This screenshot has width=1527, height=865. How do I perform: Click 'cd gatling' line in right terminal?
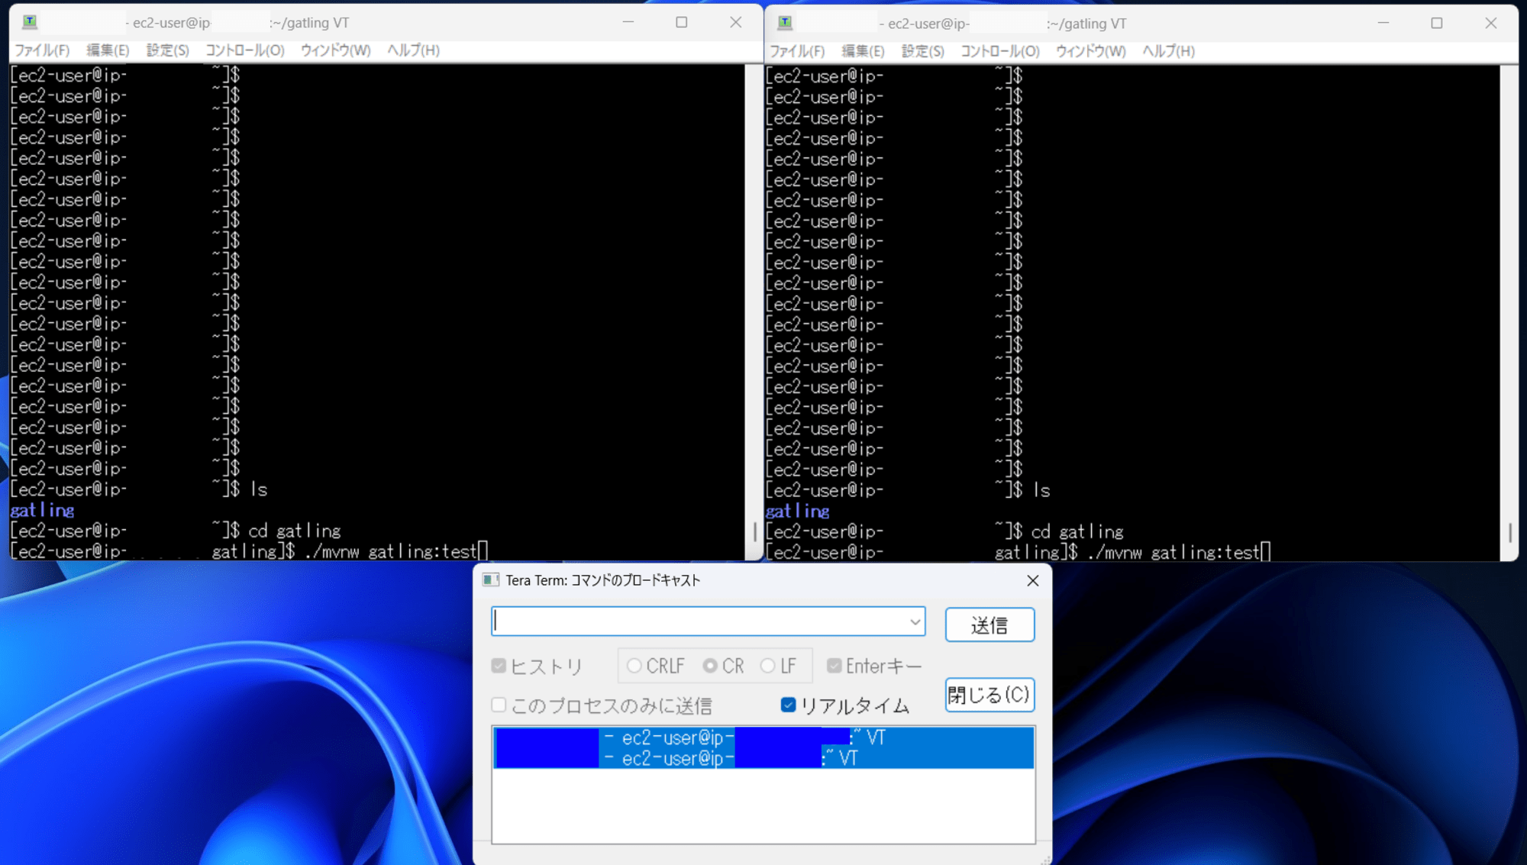coord(1077,532)
